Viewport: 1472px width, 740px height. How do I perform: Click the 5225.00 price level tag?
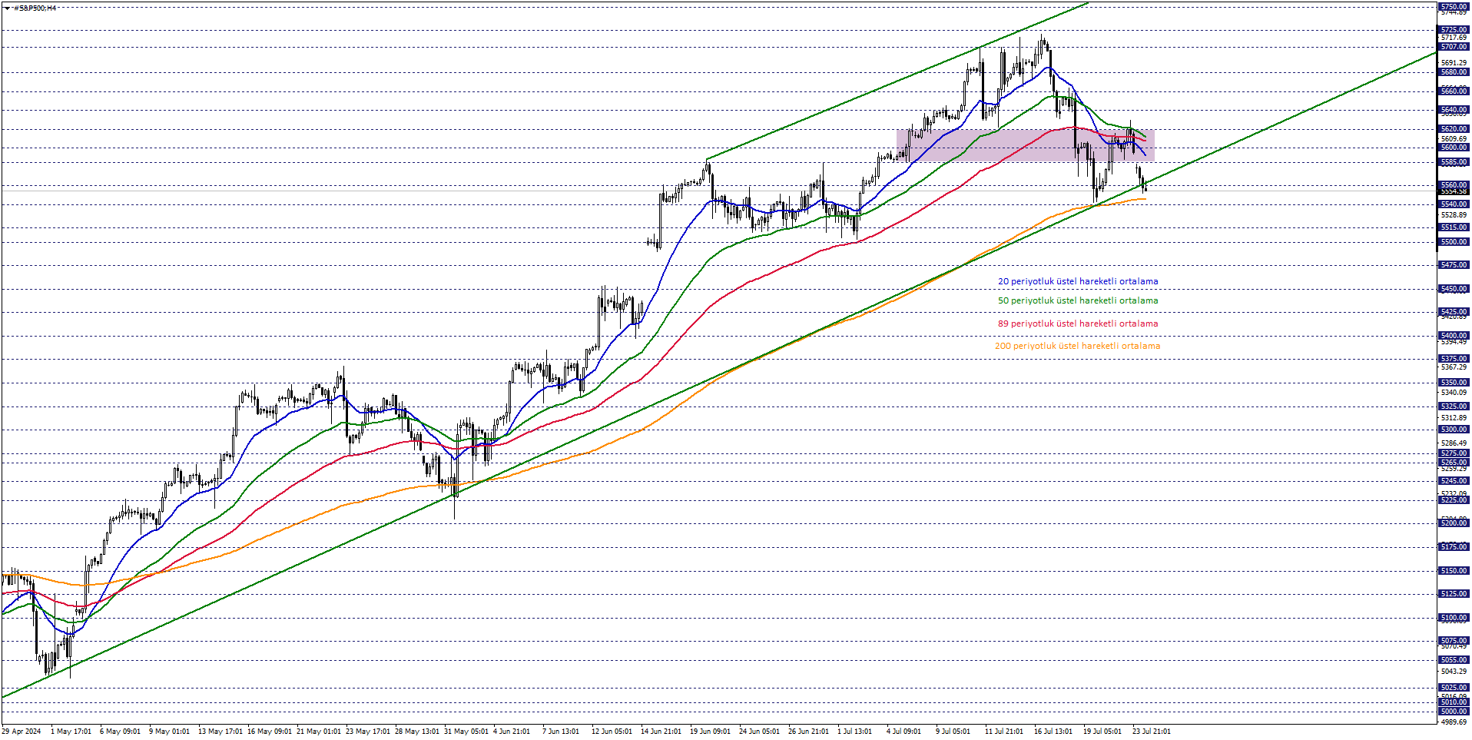1453,500
